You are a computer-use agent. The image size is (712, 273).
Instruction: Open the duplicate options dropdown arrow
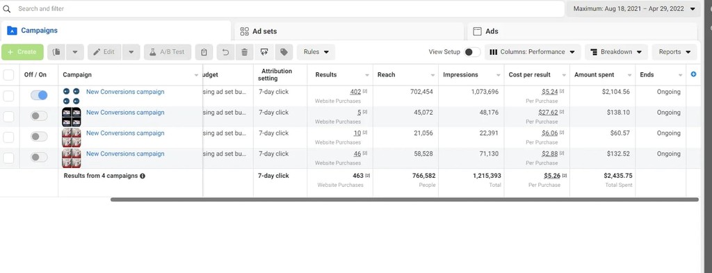(75, 51)
